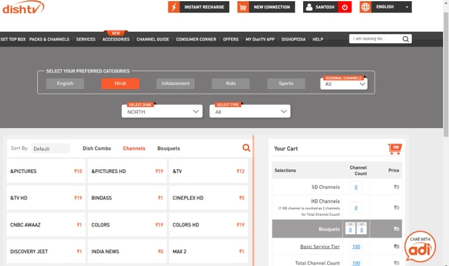449x266 pixels.
Task: Open Channel Guide menu
Action: point(153,39)
